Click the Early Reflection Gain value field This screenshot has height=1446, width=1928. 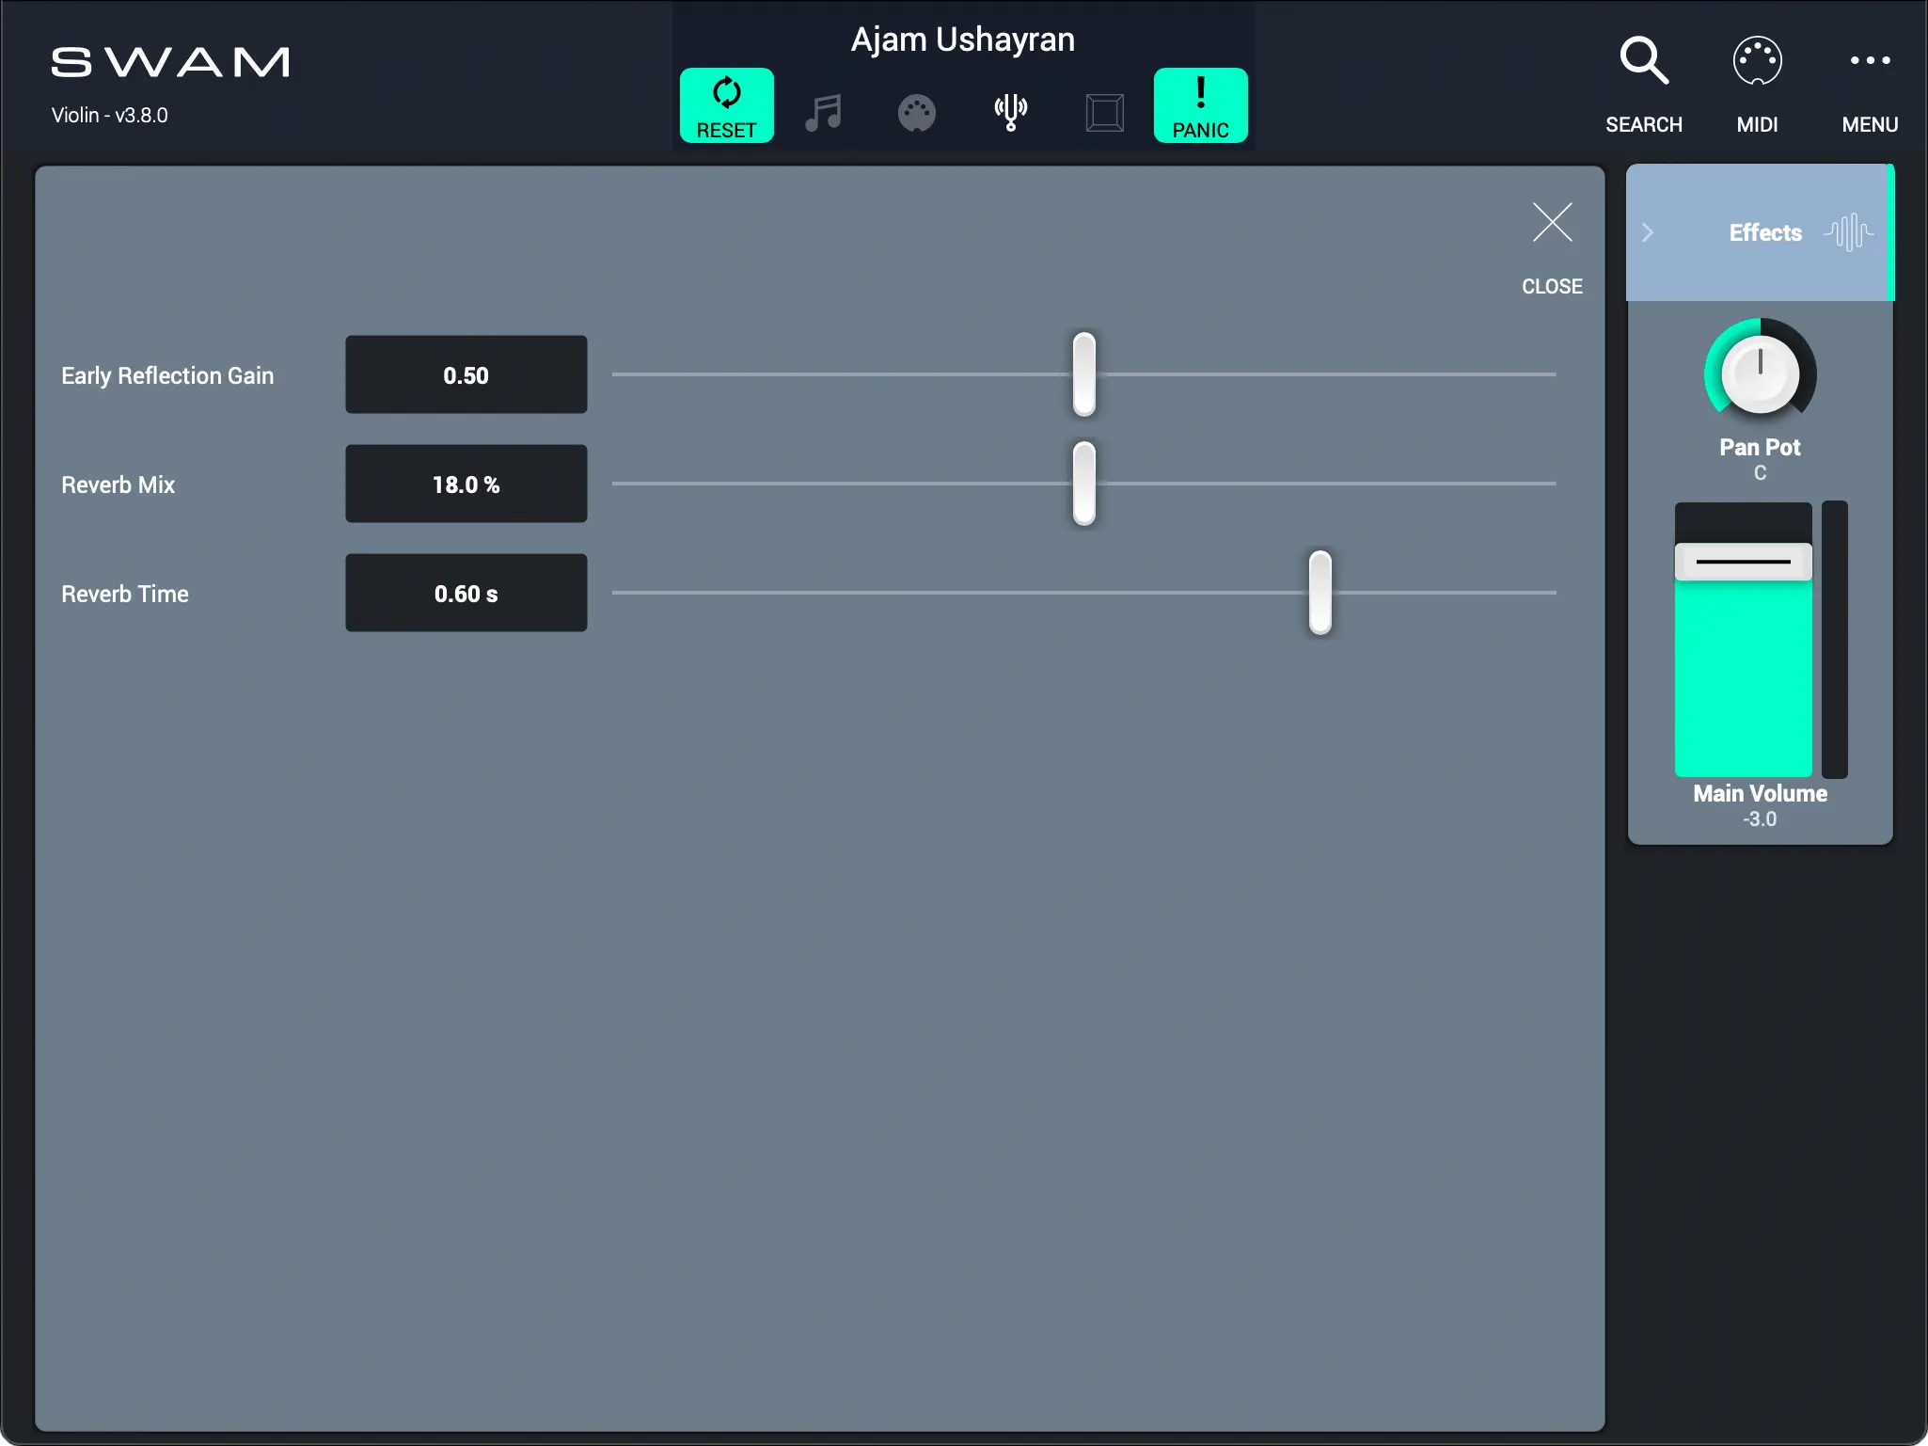pyautogui.click(x=466, y=374)
